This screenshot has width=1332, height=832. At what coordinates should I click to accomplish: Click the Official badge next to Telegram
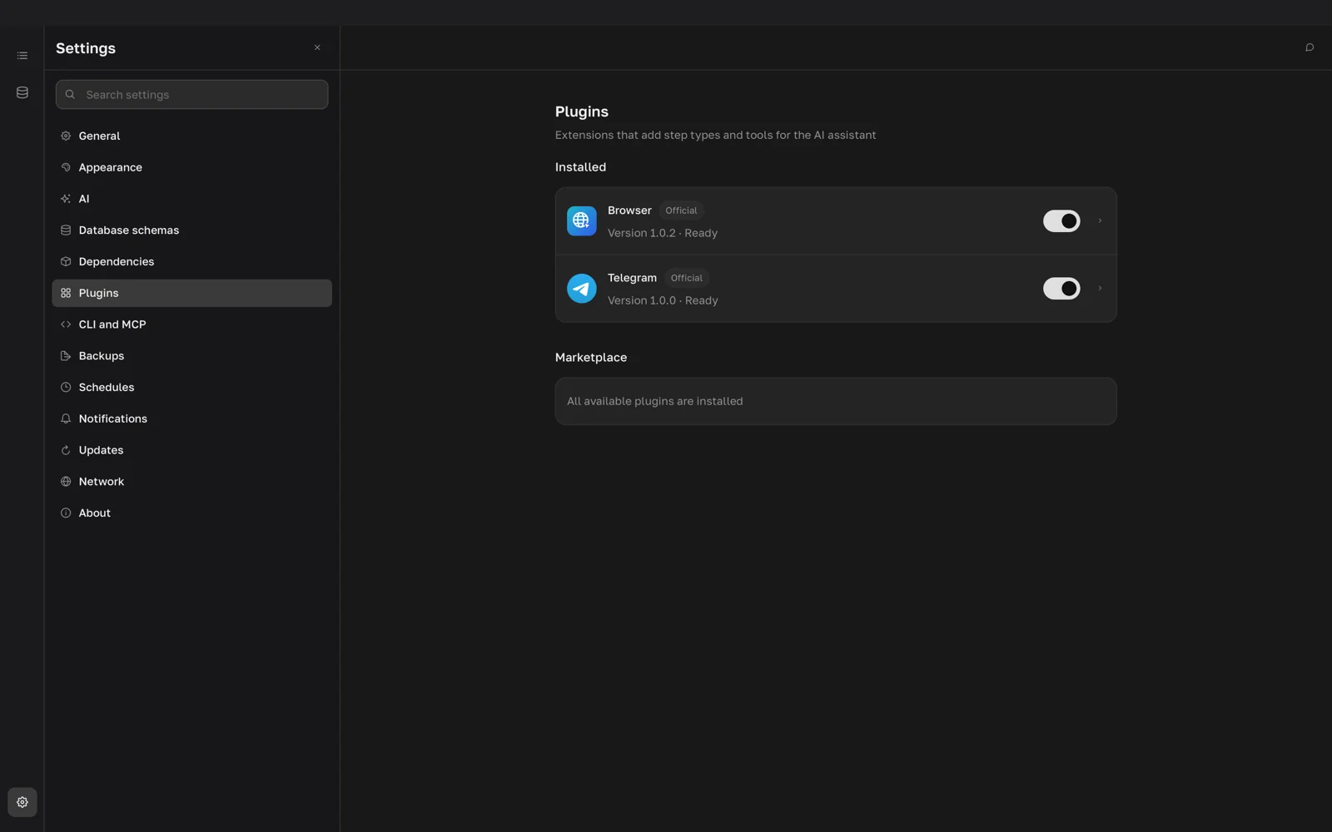click(687, 278)
